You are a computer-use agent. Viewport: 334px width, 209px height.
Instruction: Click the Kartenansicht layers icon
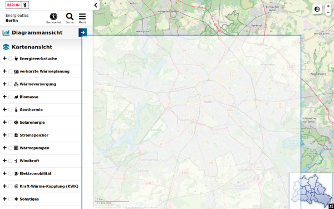6,47
